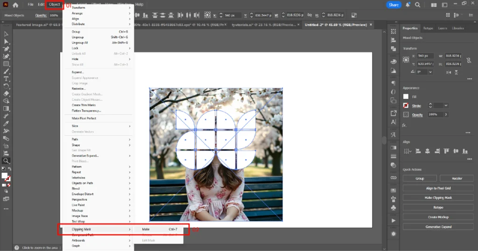Select the Direct Selection tool

point(6,42)
